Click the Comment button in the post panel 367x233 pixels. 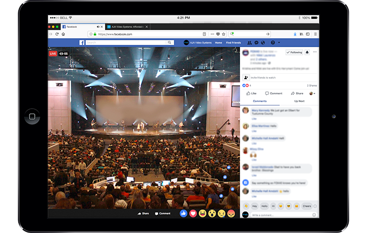(274, 93)
